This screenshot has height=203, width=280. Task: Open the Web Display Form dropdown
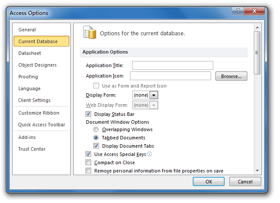(x=154, y=105)
